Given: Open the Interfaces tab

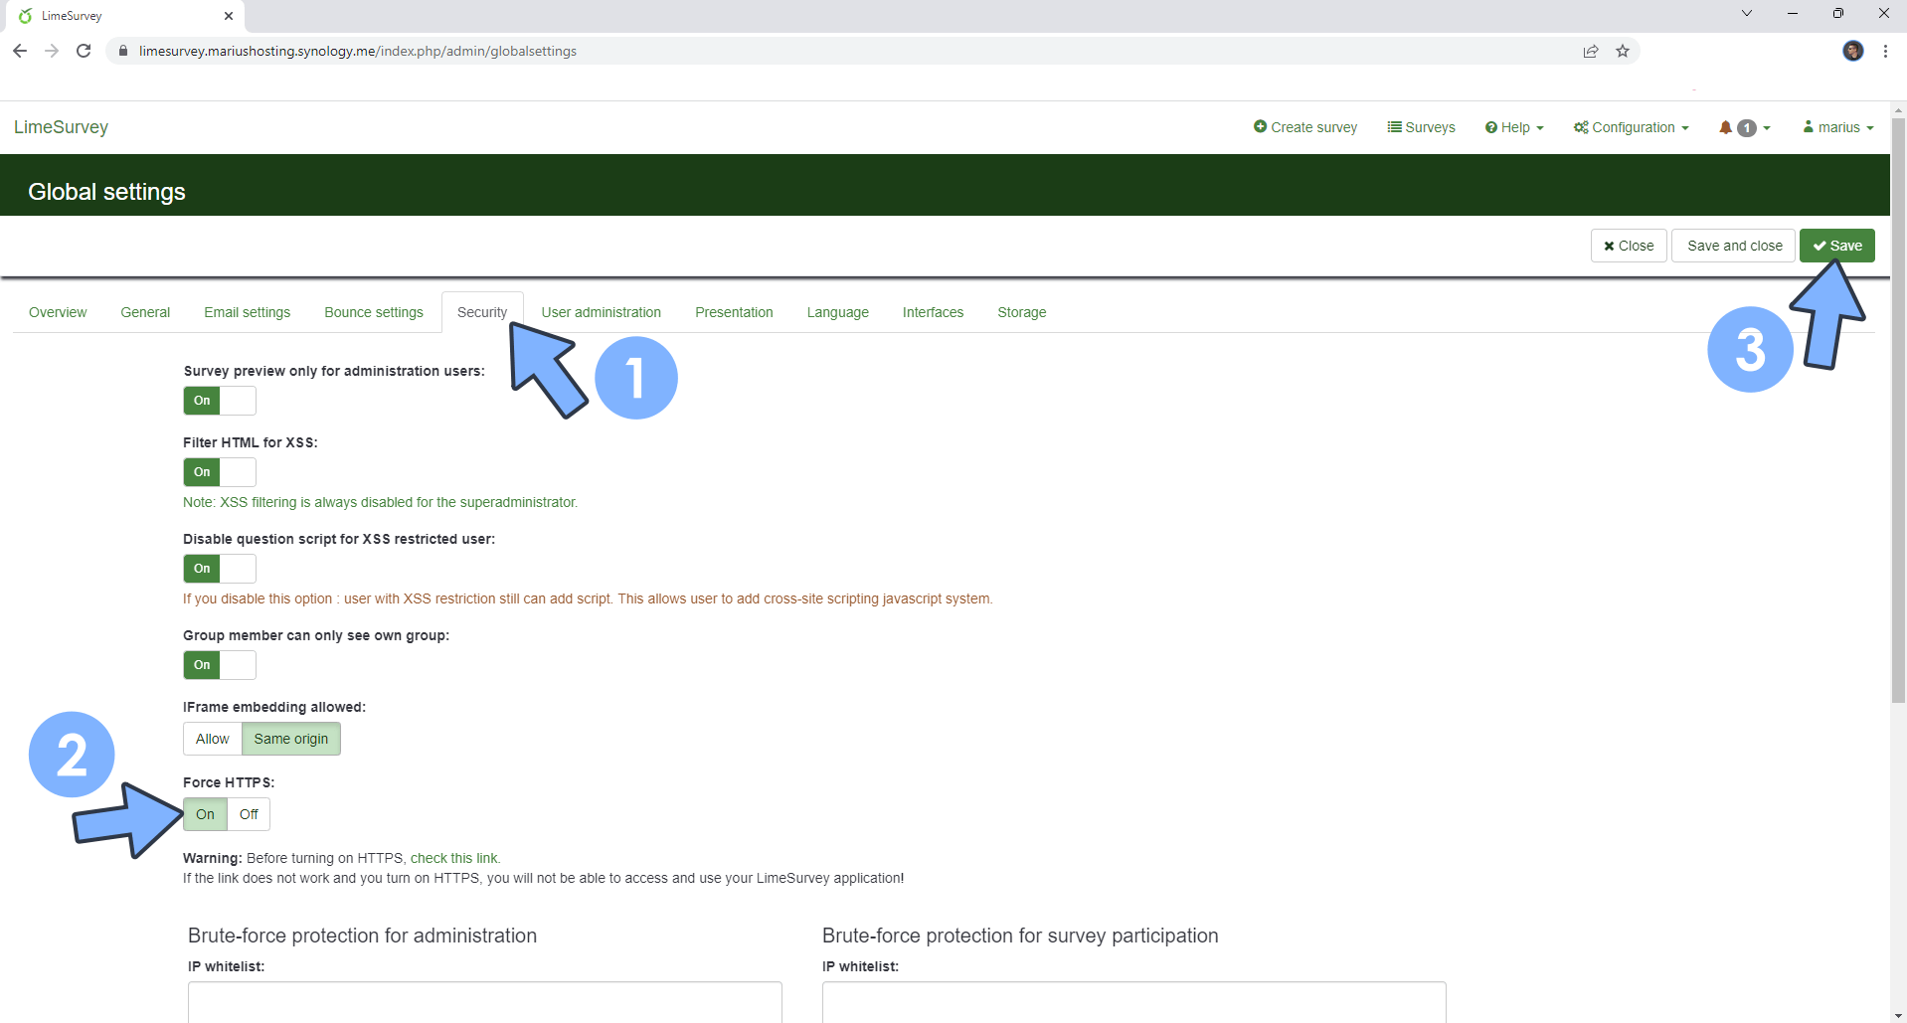Looking at the screenshot, I should coord(933,312).
